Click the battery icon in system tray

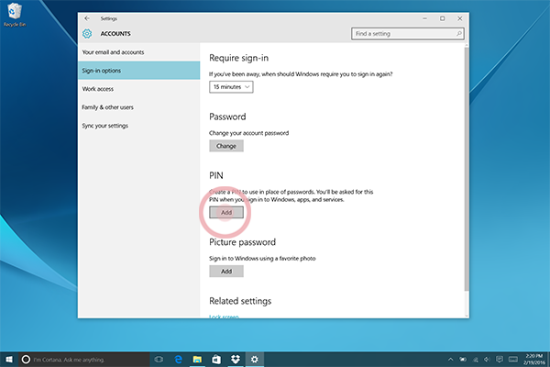pos(463,360)
